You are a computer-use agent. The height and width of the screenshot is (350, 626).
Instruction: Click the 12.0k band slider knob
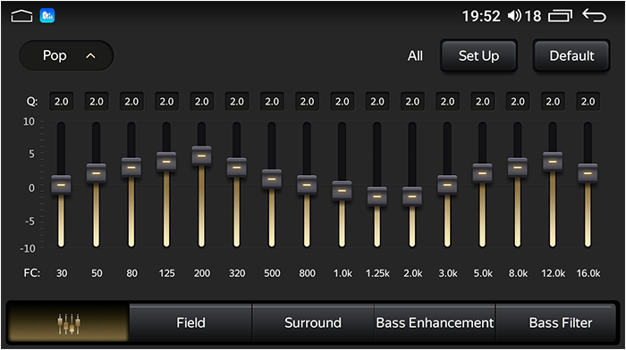[x=553, y=162]
